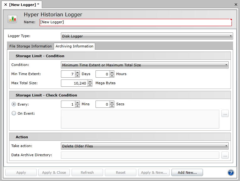Open the Take action dropdown
Viewport: 240px width, 181px height.
pos(145,146)
